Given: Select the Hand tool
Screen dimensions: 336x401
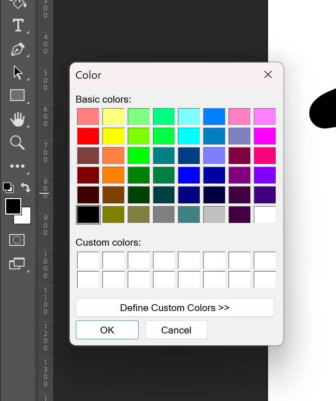Looking at the screenshot, I should 17,119.
